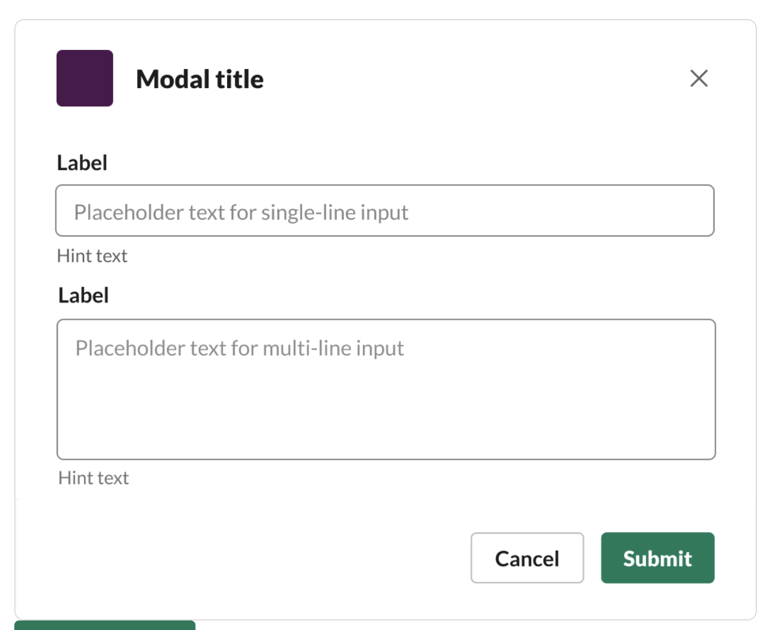Select the dark purple color square beside the title

[85, 78]
